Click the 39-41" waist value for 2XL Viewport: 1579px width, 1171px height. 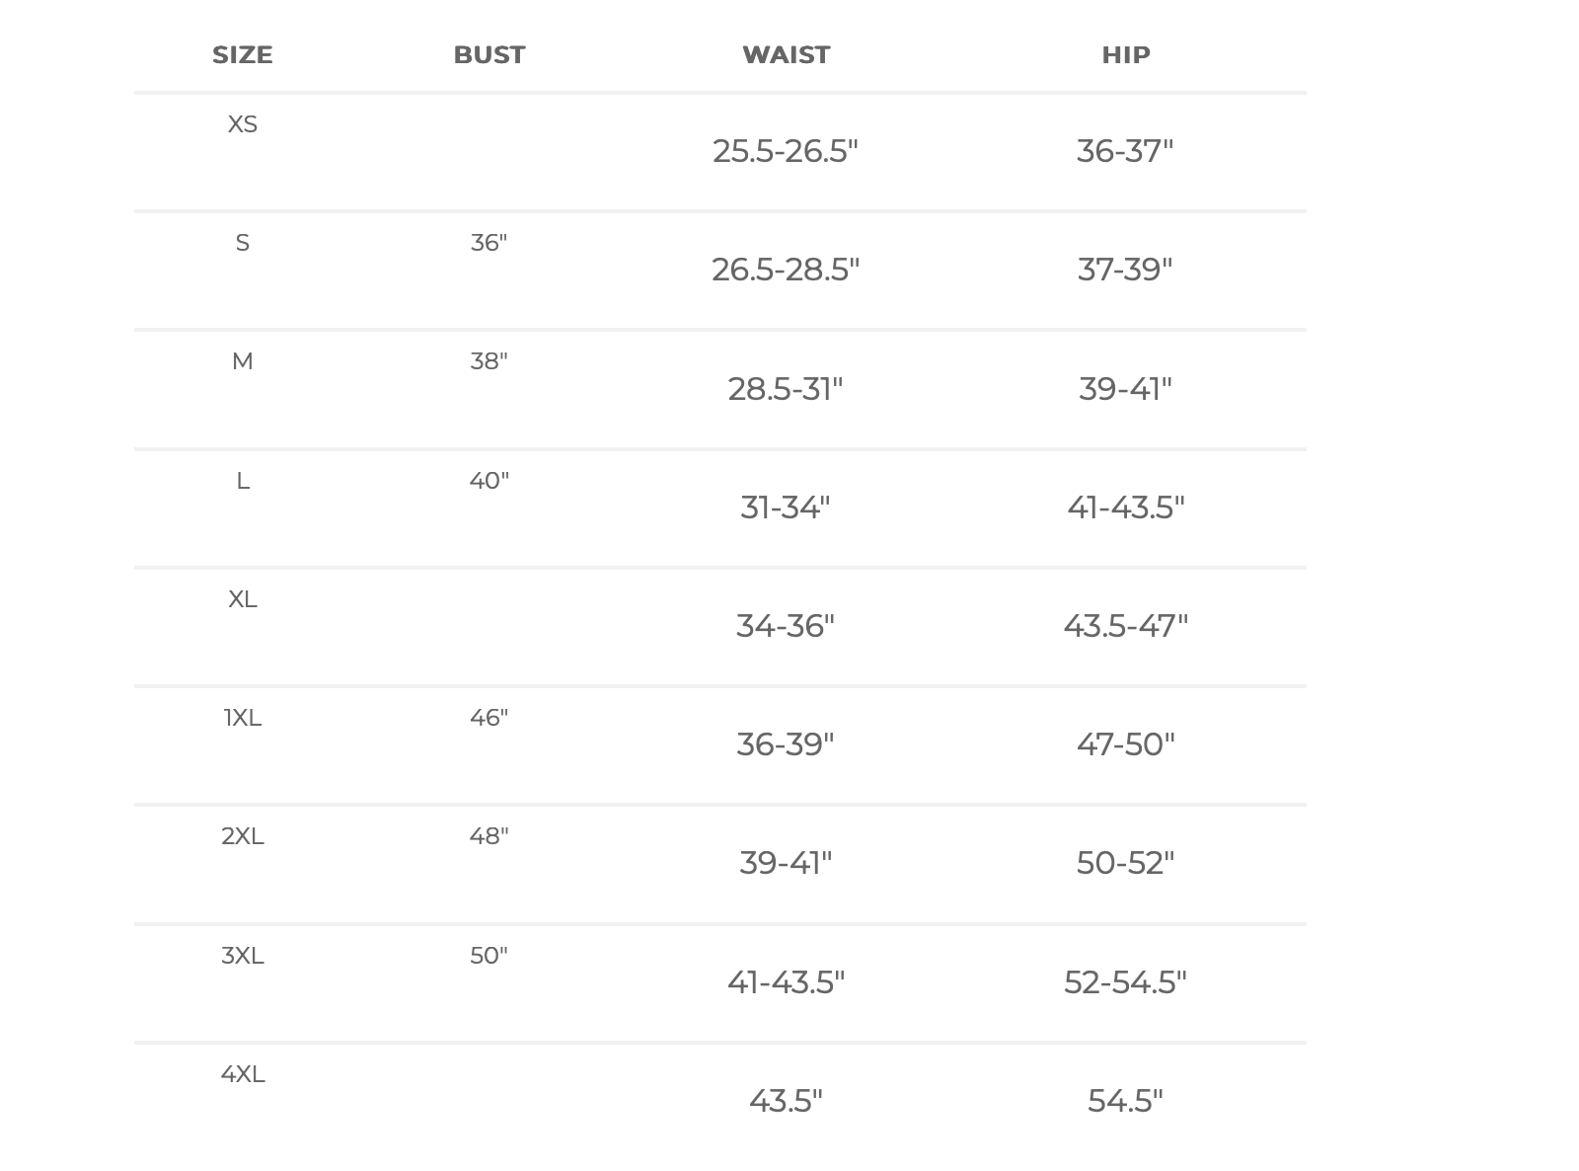(x=786, y=863)
